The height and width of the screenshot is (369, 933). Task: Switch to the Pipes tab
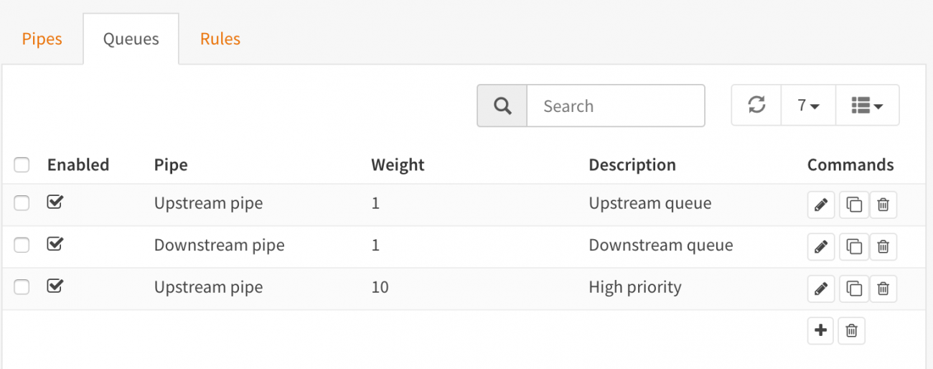click(x=42, y=39)
